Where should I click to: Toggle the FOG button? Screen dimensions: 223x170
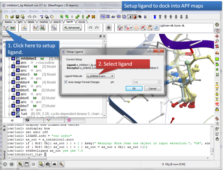(103, 17)
